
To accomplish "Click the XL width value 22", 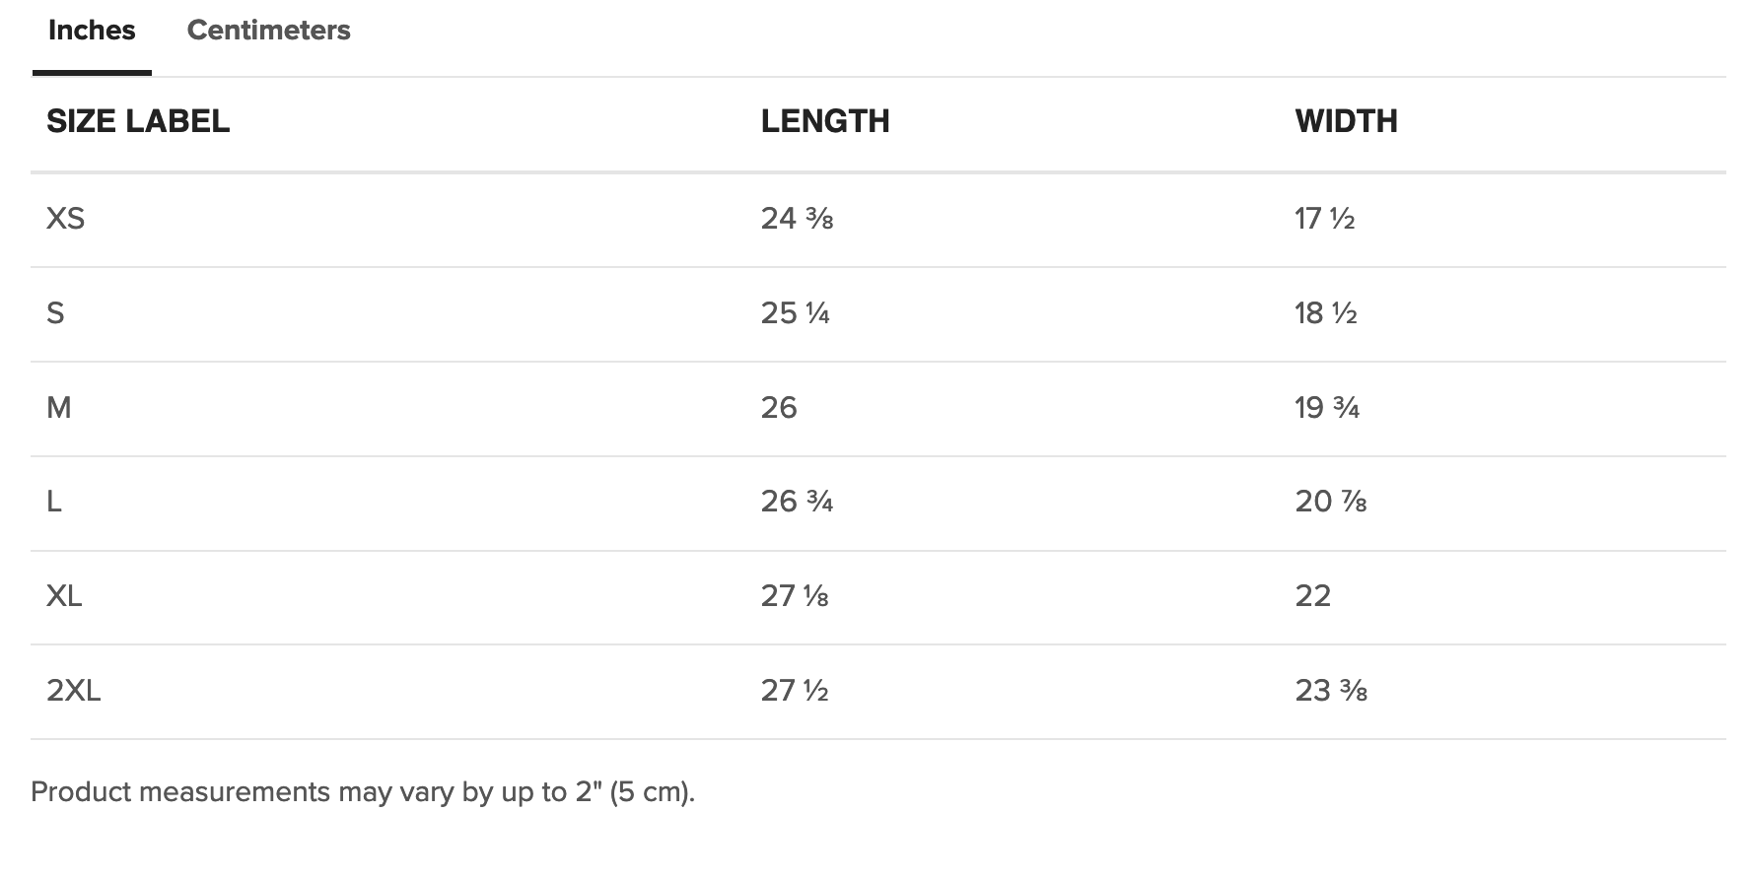I will point(1313,596).
